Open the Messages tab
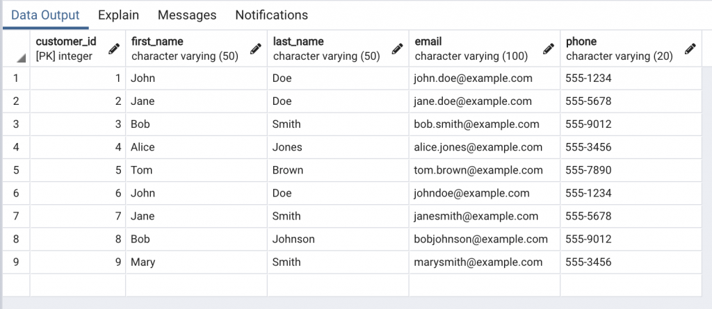Viewport: 712px width, 309px height. point(187,15)
